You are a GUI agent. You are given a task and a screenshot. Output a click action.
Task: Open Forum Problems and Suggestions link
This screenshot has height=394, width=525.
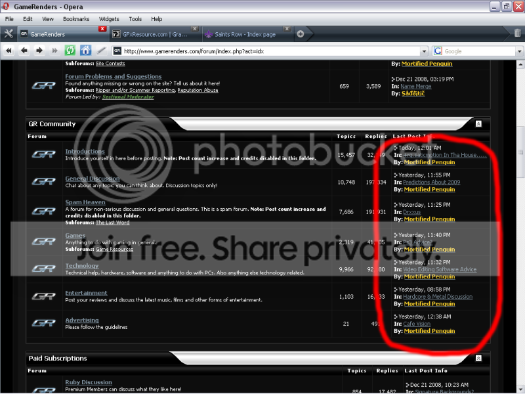114,76
